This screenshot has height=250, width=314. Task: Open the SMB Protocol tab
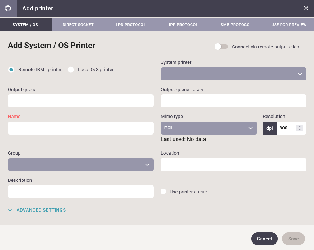click(x=236, y=25)
